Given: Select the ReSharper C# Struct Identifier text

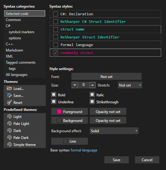Looking at the screenshot, I should coord(93,22).
